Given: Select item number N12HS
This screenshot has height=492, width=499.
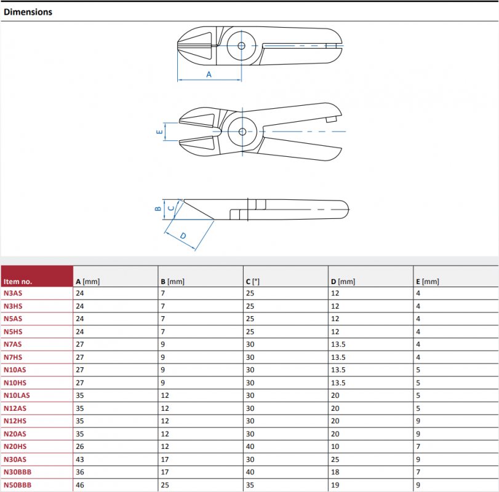Looking at the screenshot, I should pos(15,421).
